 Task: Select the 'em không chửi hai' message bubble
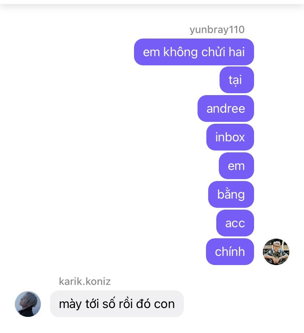click(194, 52)
